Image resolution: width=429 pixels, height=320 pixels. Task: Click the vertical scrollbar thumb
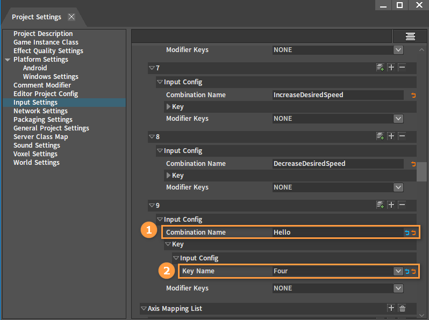point(421,172)
